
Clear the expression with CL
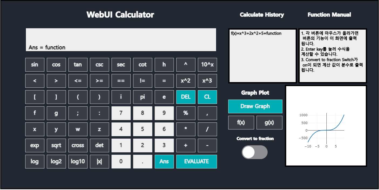(x=207, y=97)
